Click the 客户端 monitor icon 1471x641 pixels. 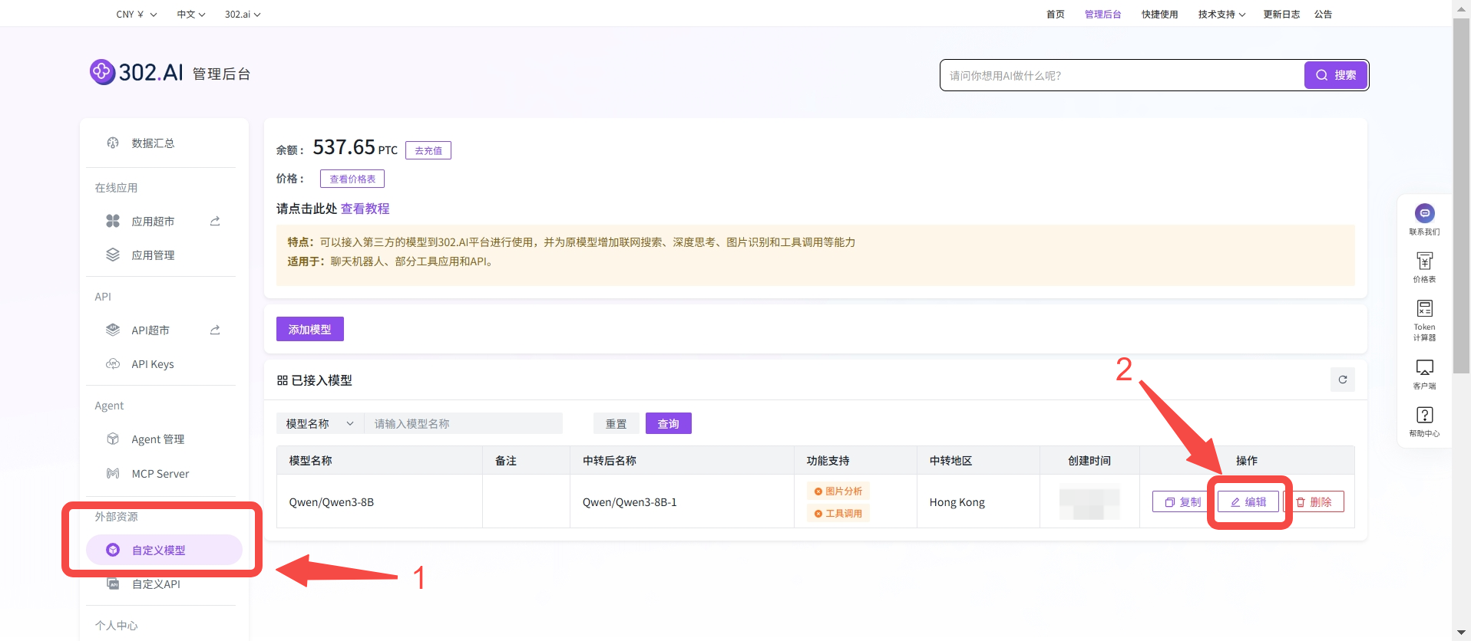point(1424,367)
